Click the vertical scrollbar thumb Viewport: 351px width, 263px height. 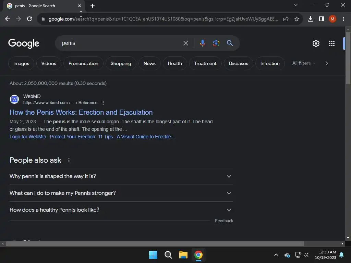[x=348, y=58]
